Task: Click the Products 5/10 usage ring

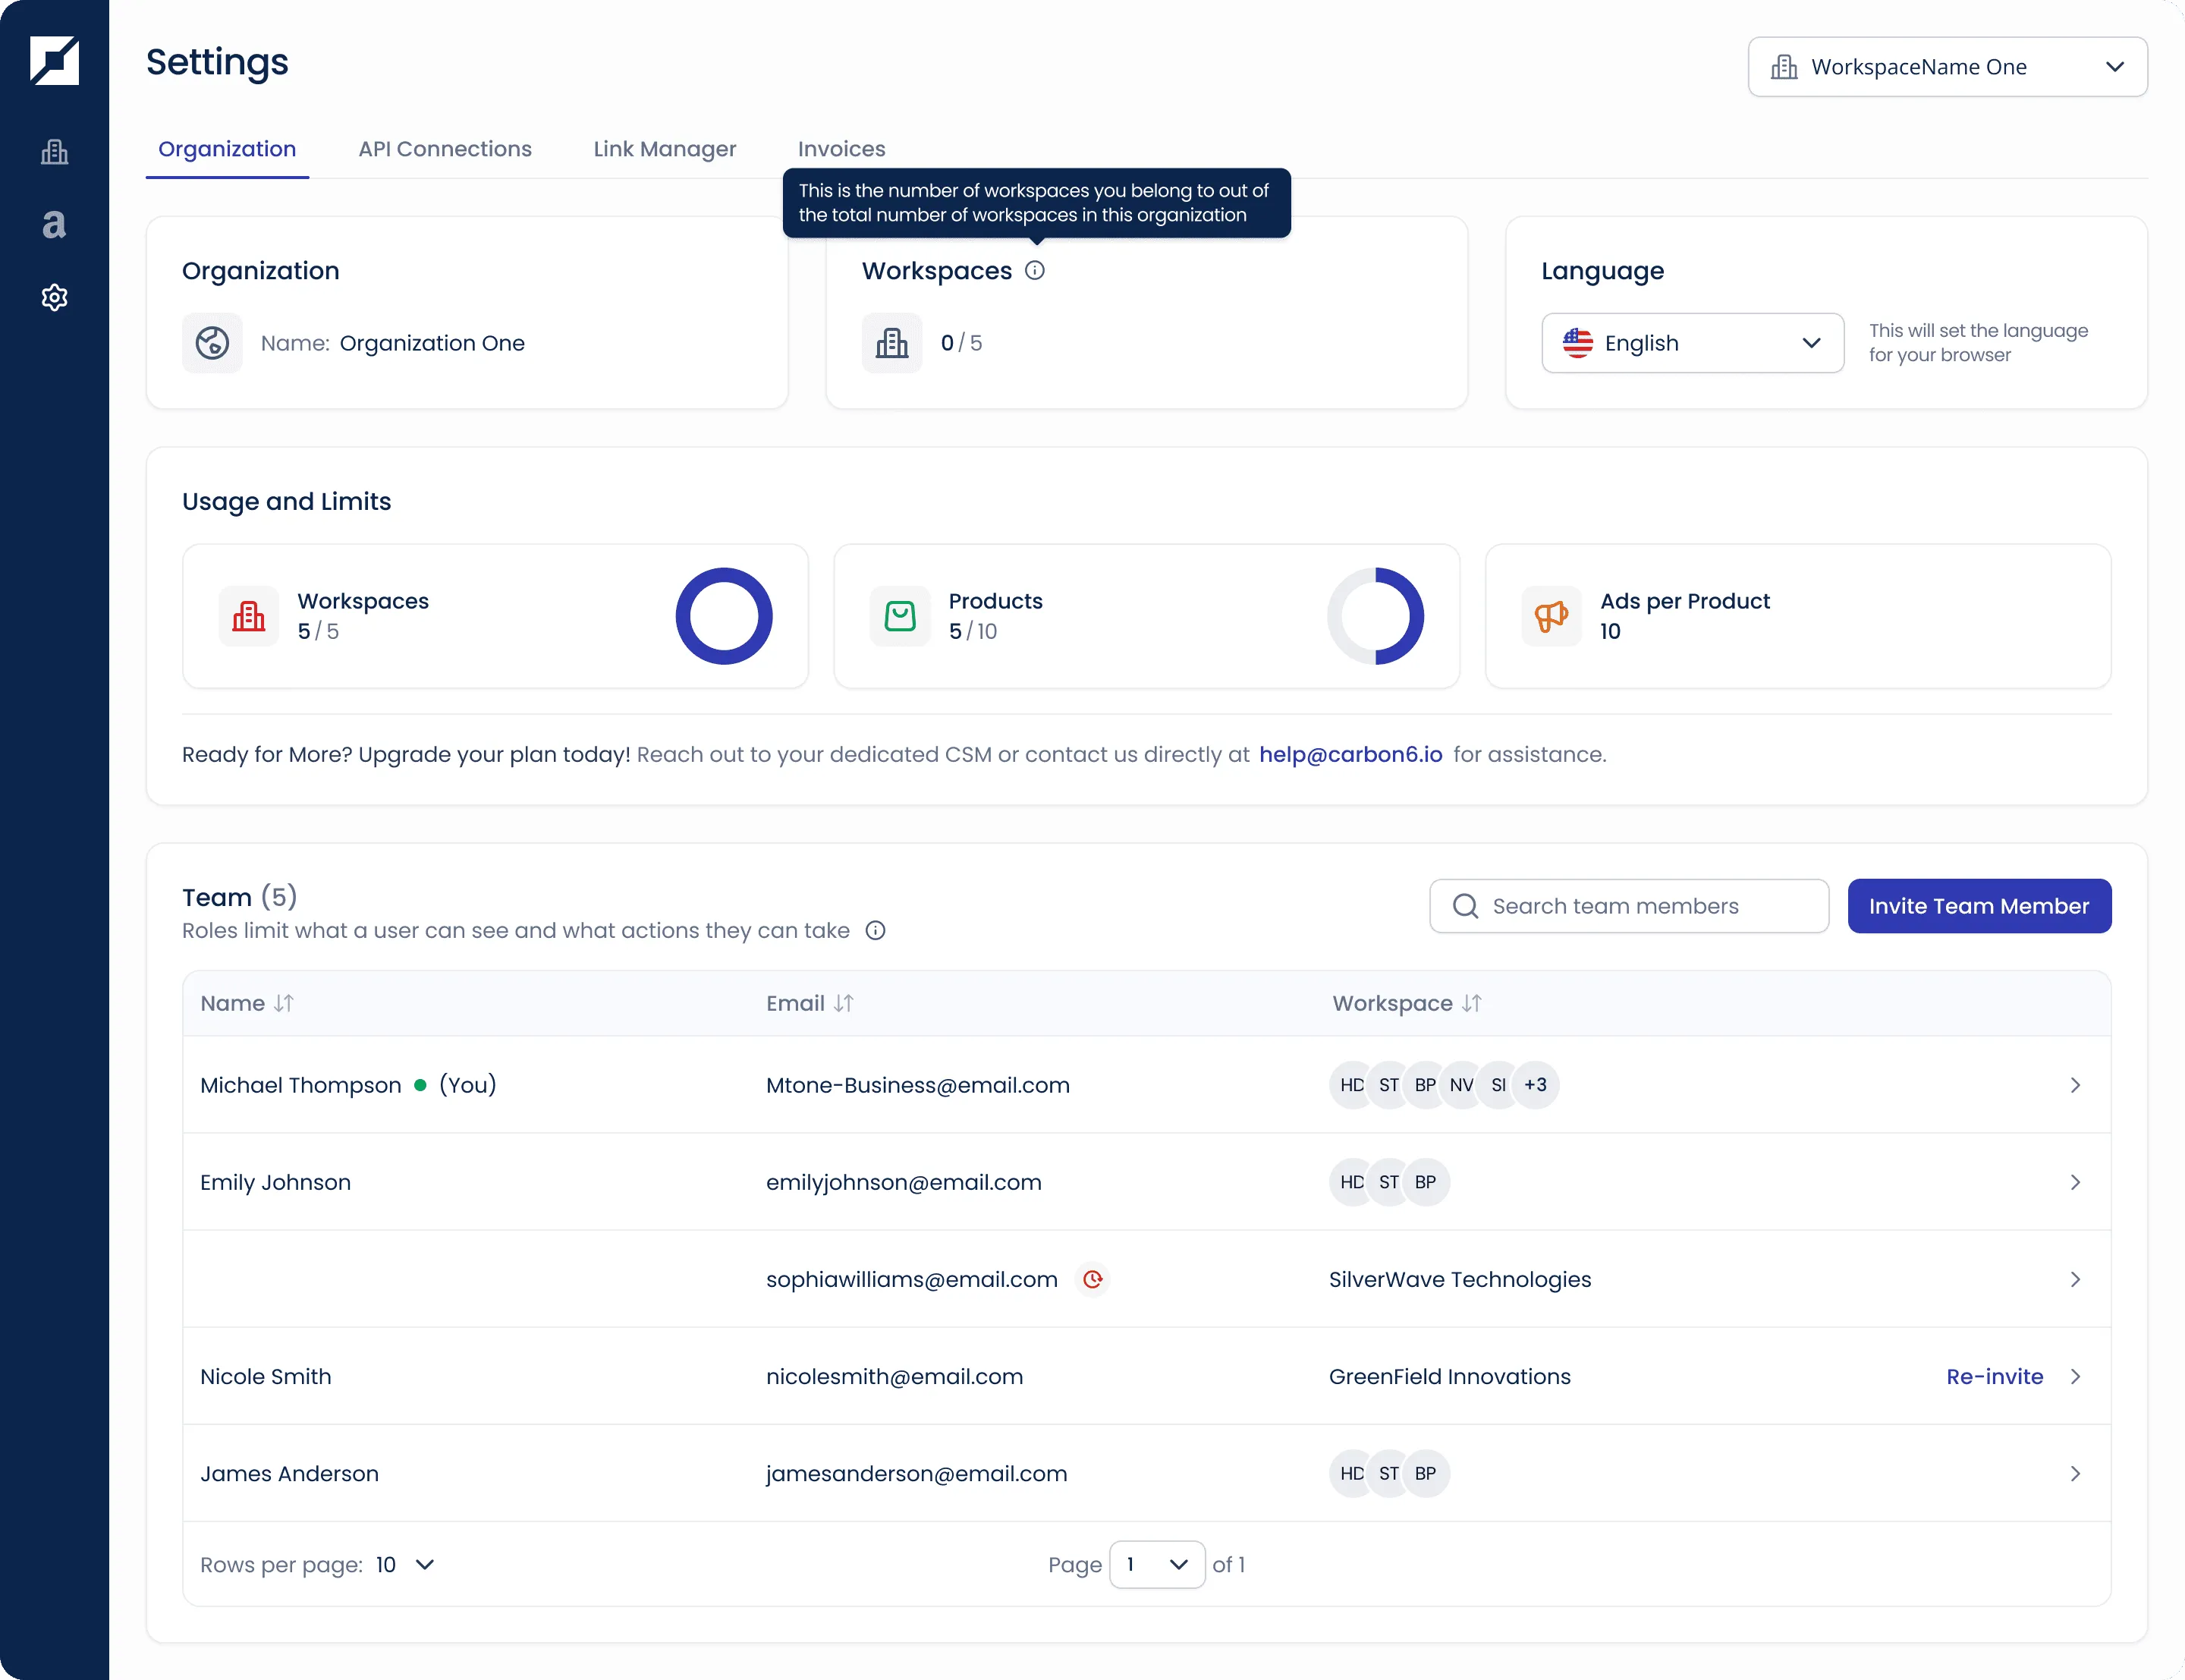Action: pyautogui.click(x=1375, y=616)
